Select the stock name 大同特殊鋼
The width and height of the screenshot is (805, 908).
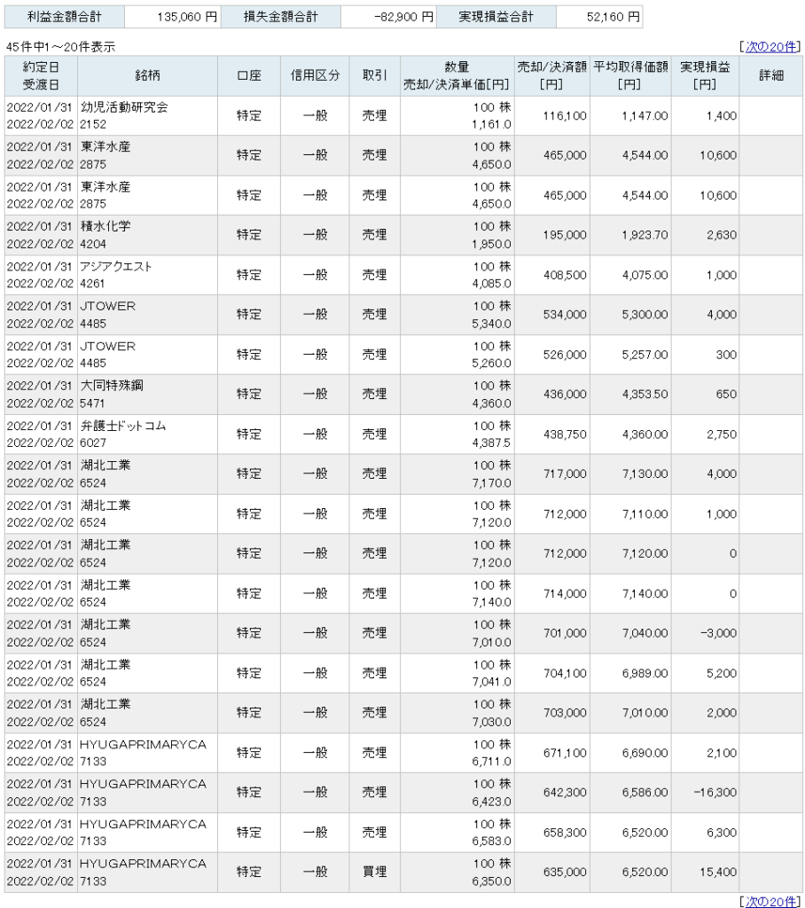112,386
